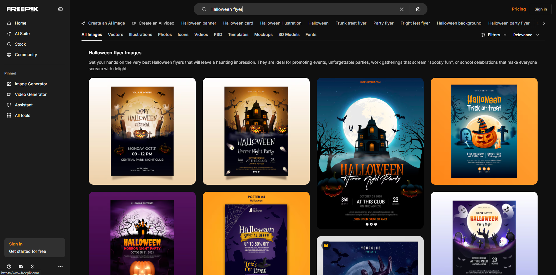Open Stock from the sidebar
The width and height of the screenshot is (556, 275).
pyautogui.click(x=20, y=44)
